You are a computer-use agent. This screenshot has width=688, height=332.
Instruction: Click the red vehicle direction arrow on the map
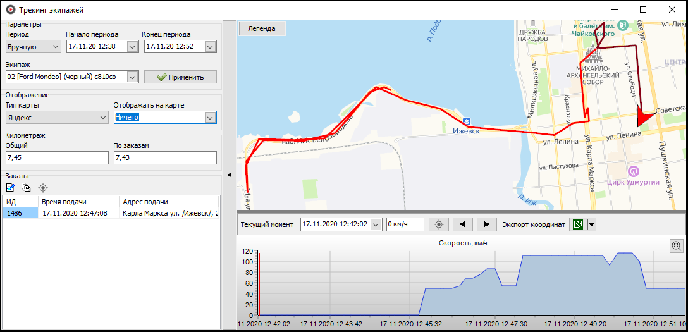point(644,117)
